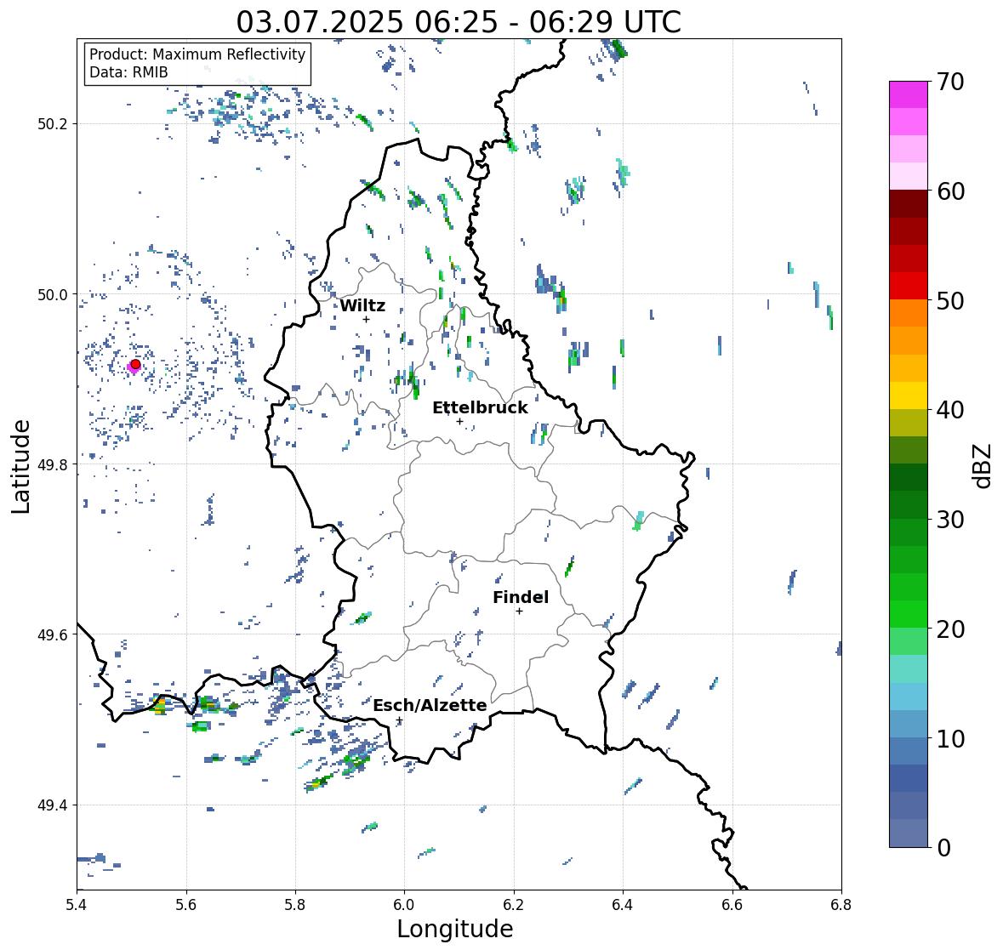Click the longitude tick label 6.0
This screenshot has width=1003, height=950.
[x=404, y=905]
